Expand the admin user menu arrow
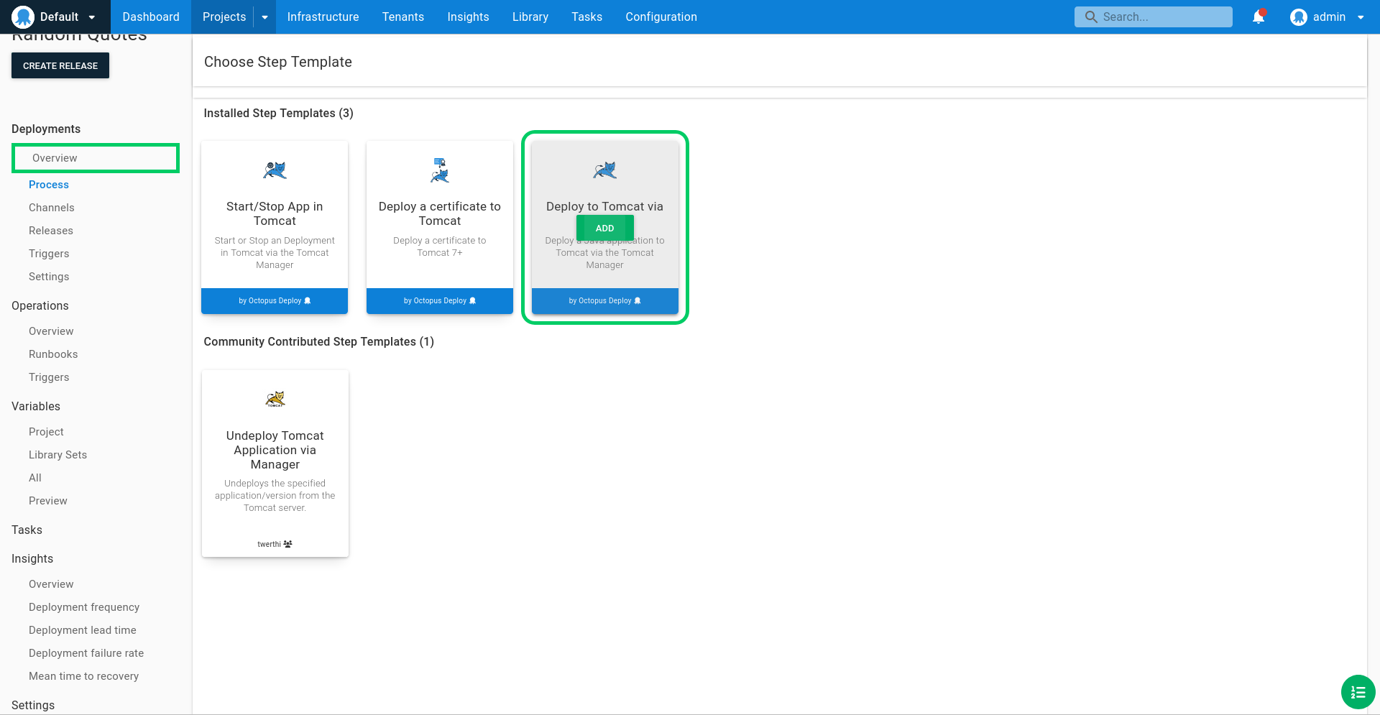Viewport: 1380px width, 715px height. coord(1361,17)
